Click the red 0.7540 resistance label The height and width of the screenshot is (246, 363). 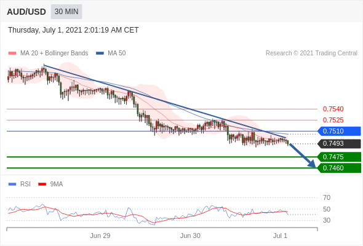333,109
